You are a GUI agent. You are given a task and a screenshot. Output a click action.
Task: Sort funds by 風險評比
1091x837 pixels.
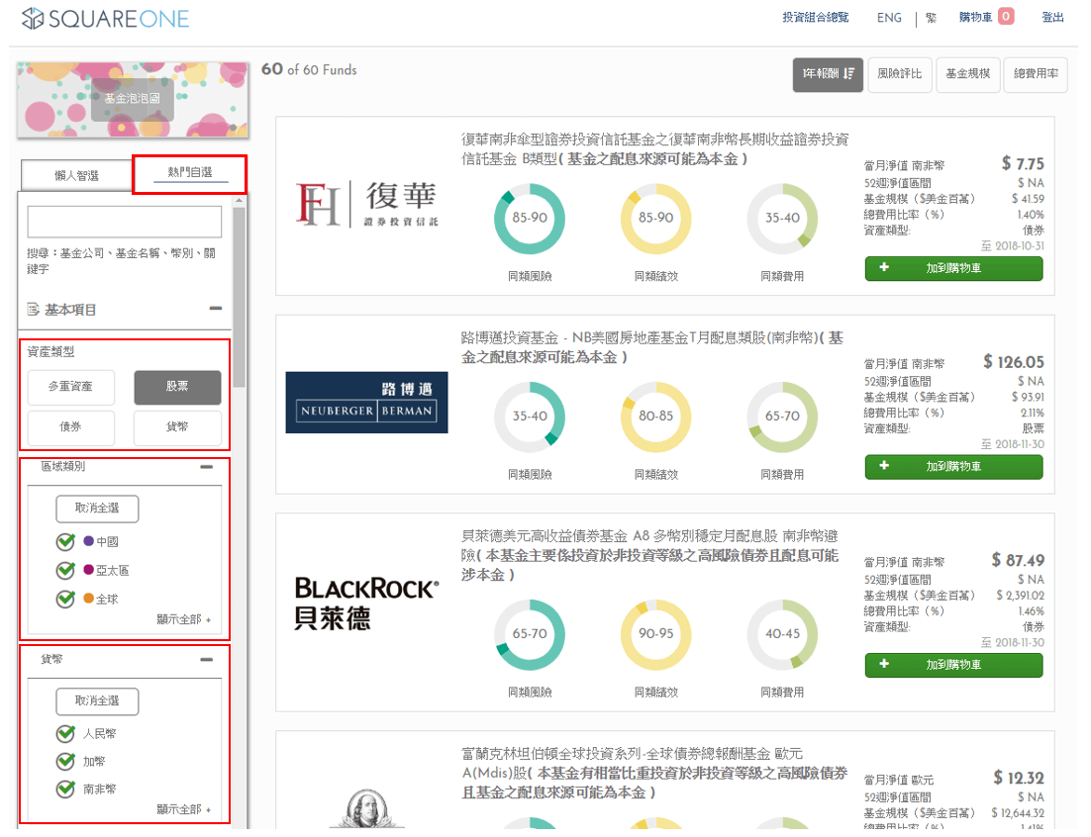point(900,74)
